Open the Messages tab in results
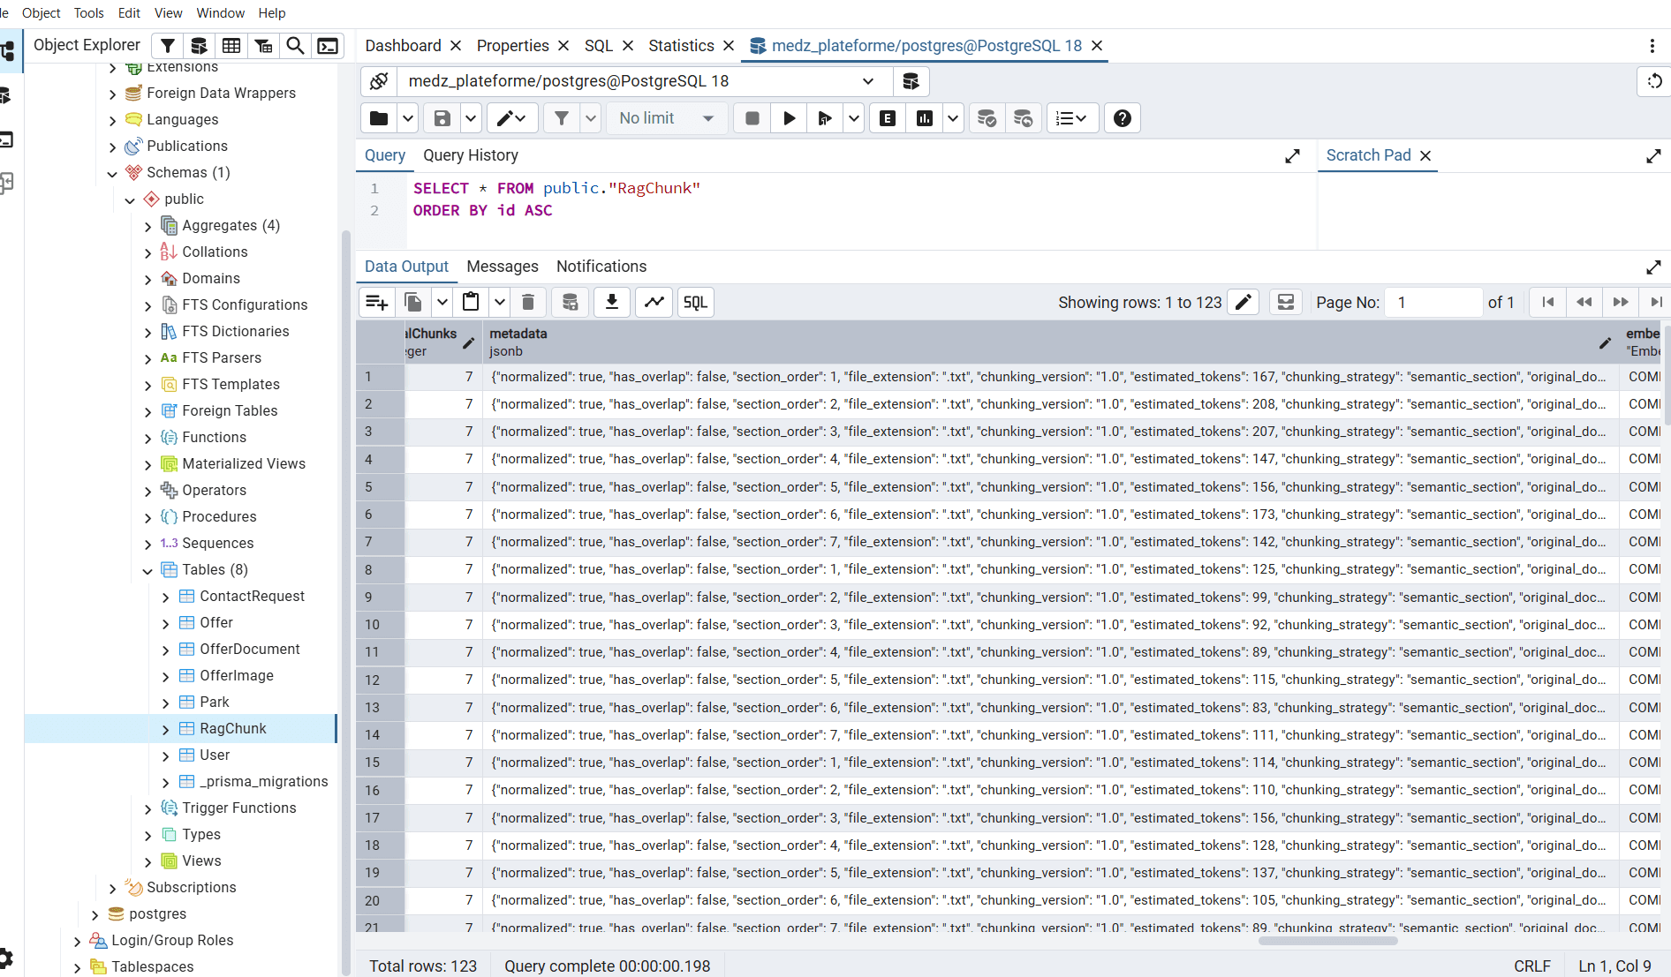The image size is (1671, 977). [x=503, y=267]
